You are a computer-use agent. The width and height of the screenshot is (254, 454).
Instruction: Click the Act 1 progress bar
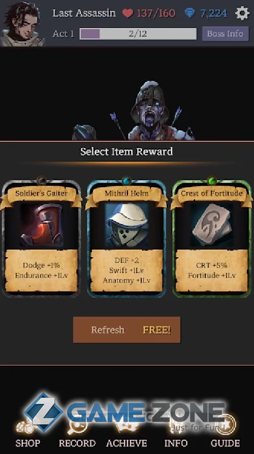(x=138, y=34)
